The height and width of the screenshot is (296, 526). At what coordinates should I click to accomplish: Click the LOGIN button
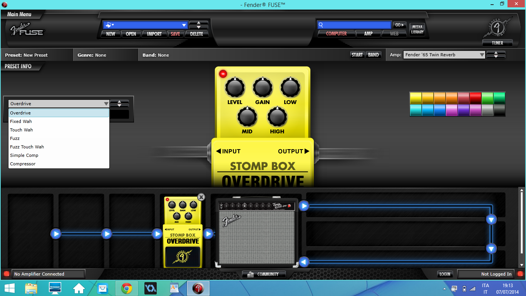click(445, 274)
